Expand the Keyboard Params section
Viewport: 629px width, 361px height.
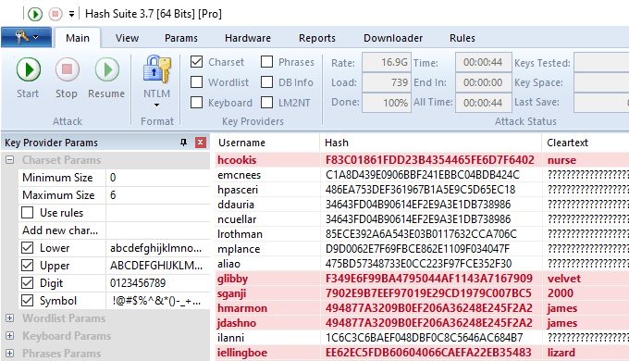[x=9, y=336]
